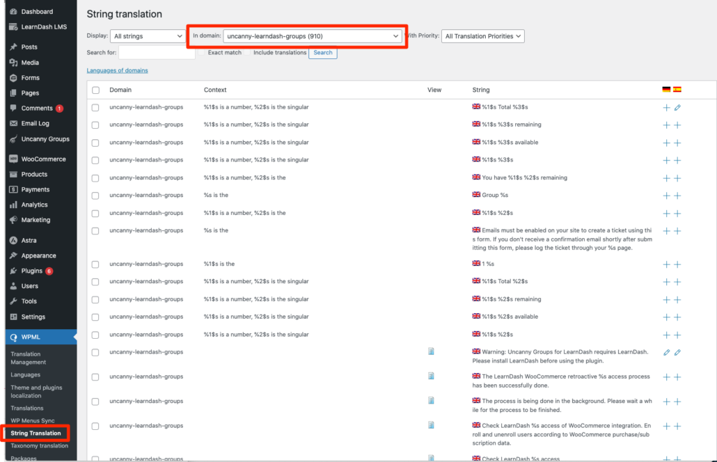This screenshot has height=462, width=717.
Task: Tick the select-all checkbox in the table header
Action: [x=96, y=90]
